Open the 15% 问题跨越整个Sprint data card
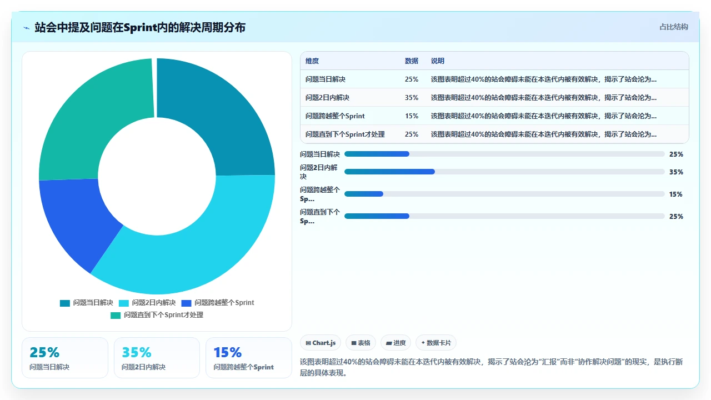711x400 pixels. coord(249,358)
